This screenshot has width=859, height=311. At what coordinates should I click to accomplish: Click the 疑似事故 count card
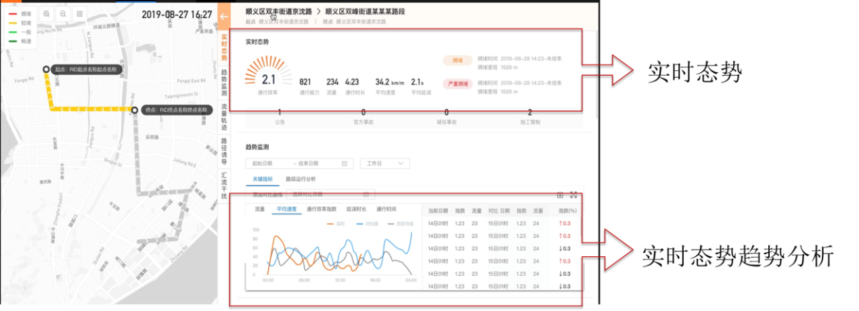(x=447, y=118)
